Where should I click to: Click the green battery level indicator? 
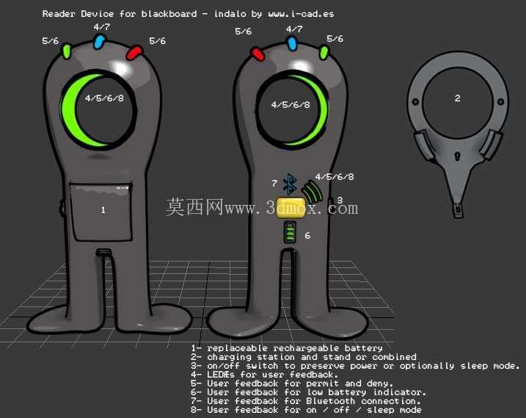290,232
